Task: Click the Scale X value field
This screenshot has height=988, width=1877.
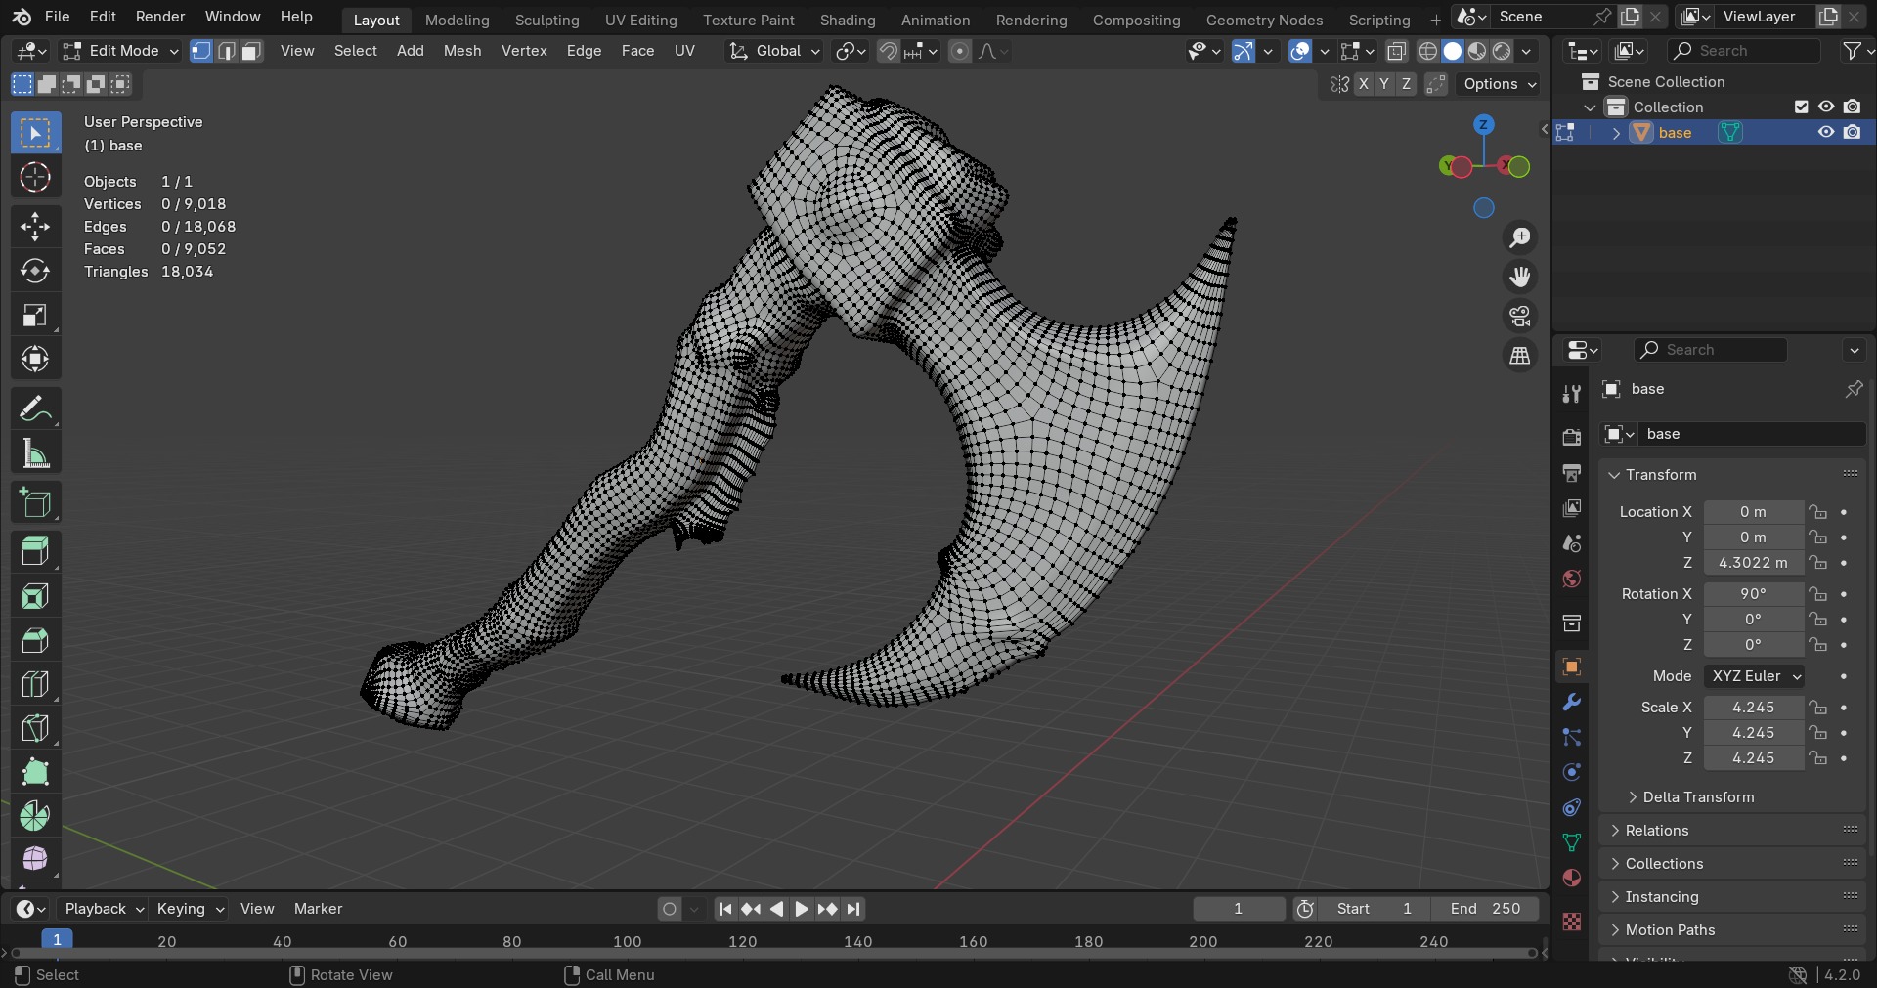Action: pos(1754,708)
